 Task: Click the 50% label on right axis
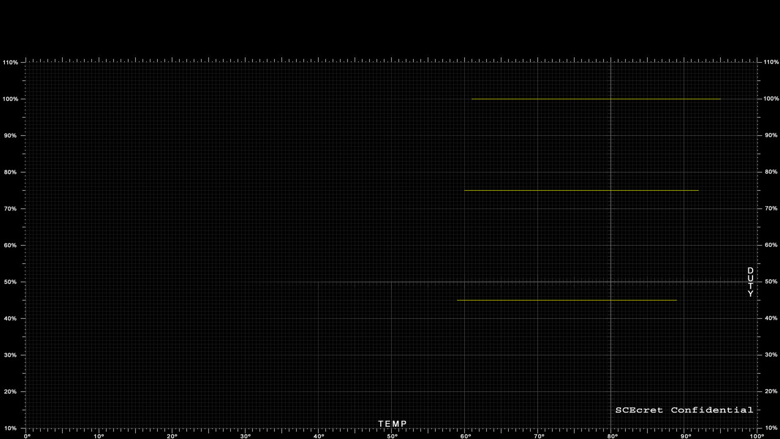(771, 282)
